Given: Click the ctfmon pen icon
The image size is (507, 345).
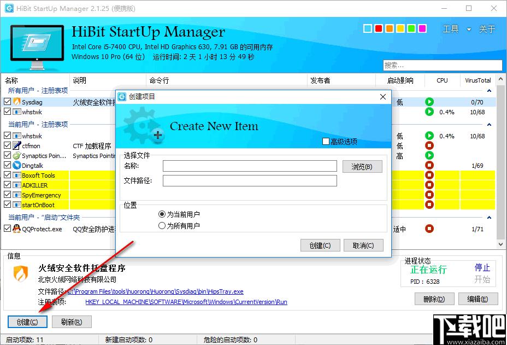Looking at the screenshot, I should 17,145.
